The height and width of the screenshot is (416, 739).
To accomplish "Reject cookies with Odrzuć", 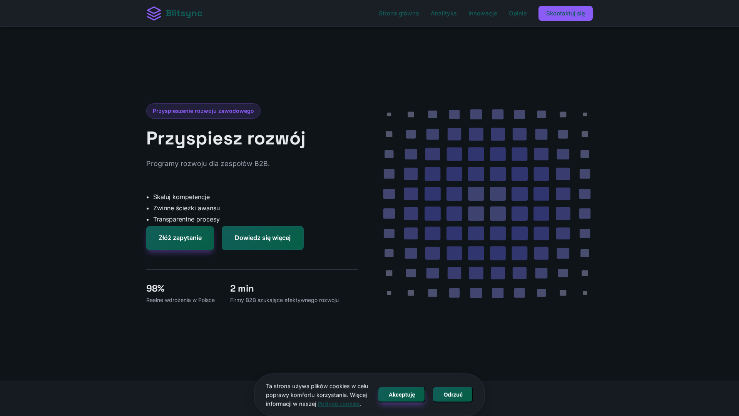I will [453, 394].
